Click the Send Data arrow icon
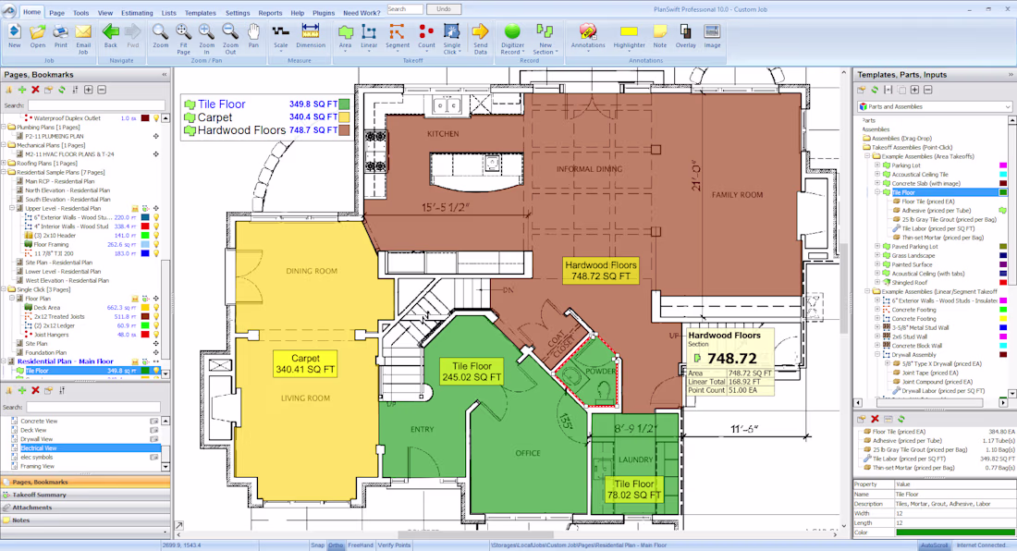Image resolution: width=1017 pixels, height=551 pixels. click(480, 31)
